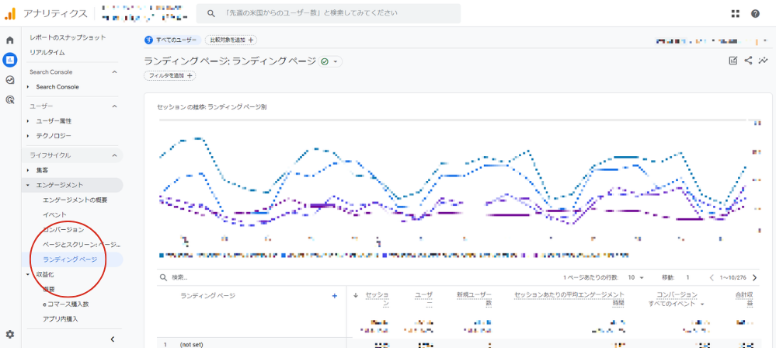Open エンゲージメントの概要

coord(75,200)
